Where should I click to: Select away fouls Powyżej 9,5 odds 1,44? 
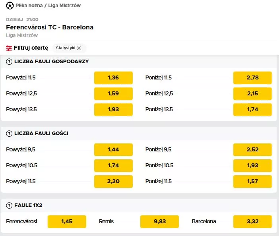113,149
